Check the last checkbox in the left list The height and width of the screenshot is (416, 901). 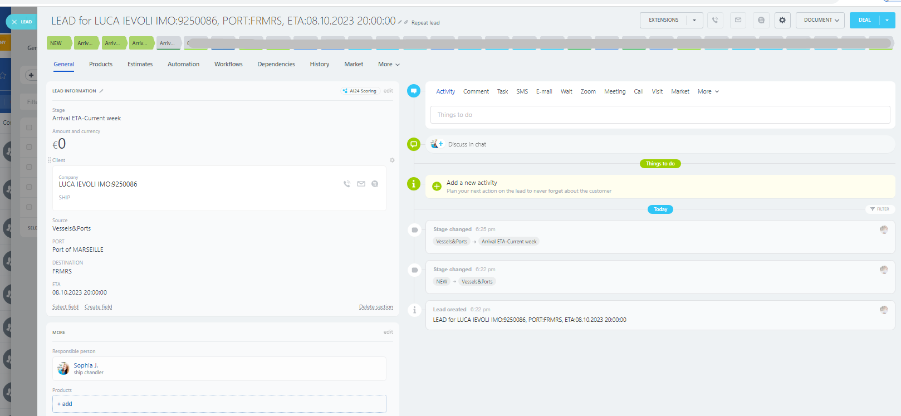29,207
